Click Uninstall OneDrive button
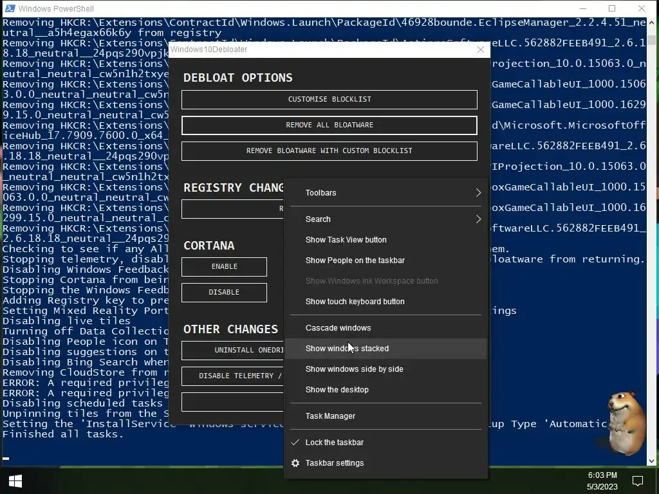This screenshot has height=494, width=659. (233, 351)
